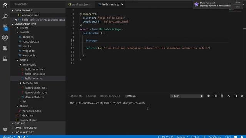Click the Show button on notification
This screenshot has width=246, height=138.
coord(238,7)
